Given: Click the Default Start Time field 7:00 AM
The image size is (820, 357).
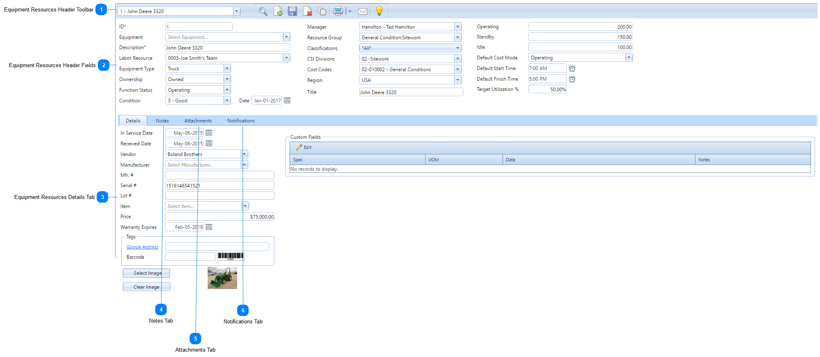Looking at the screenshot, I should point(548,68).
